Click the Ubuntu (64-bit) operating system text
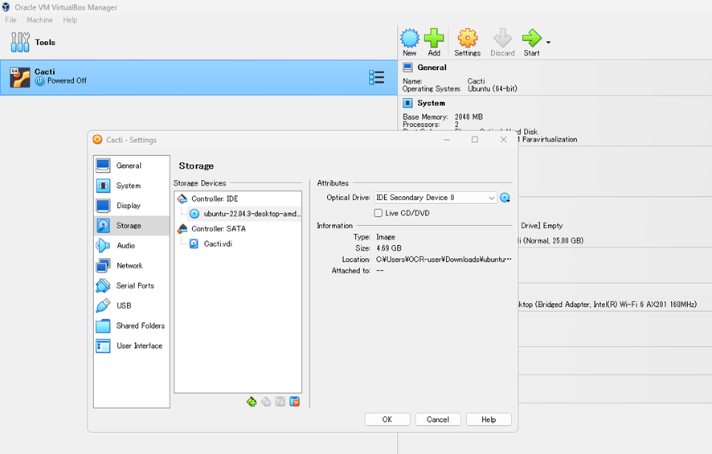The image size is (712, 454). (493, 89)
